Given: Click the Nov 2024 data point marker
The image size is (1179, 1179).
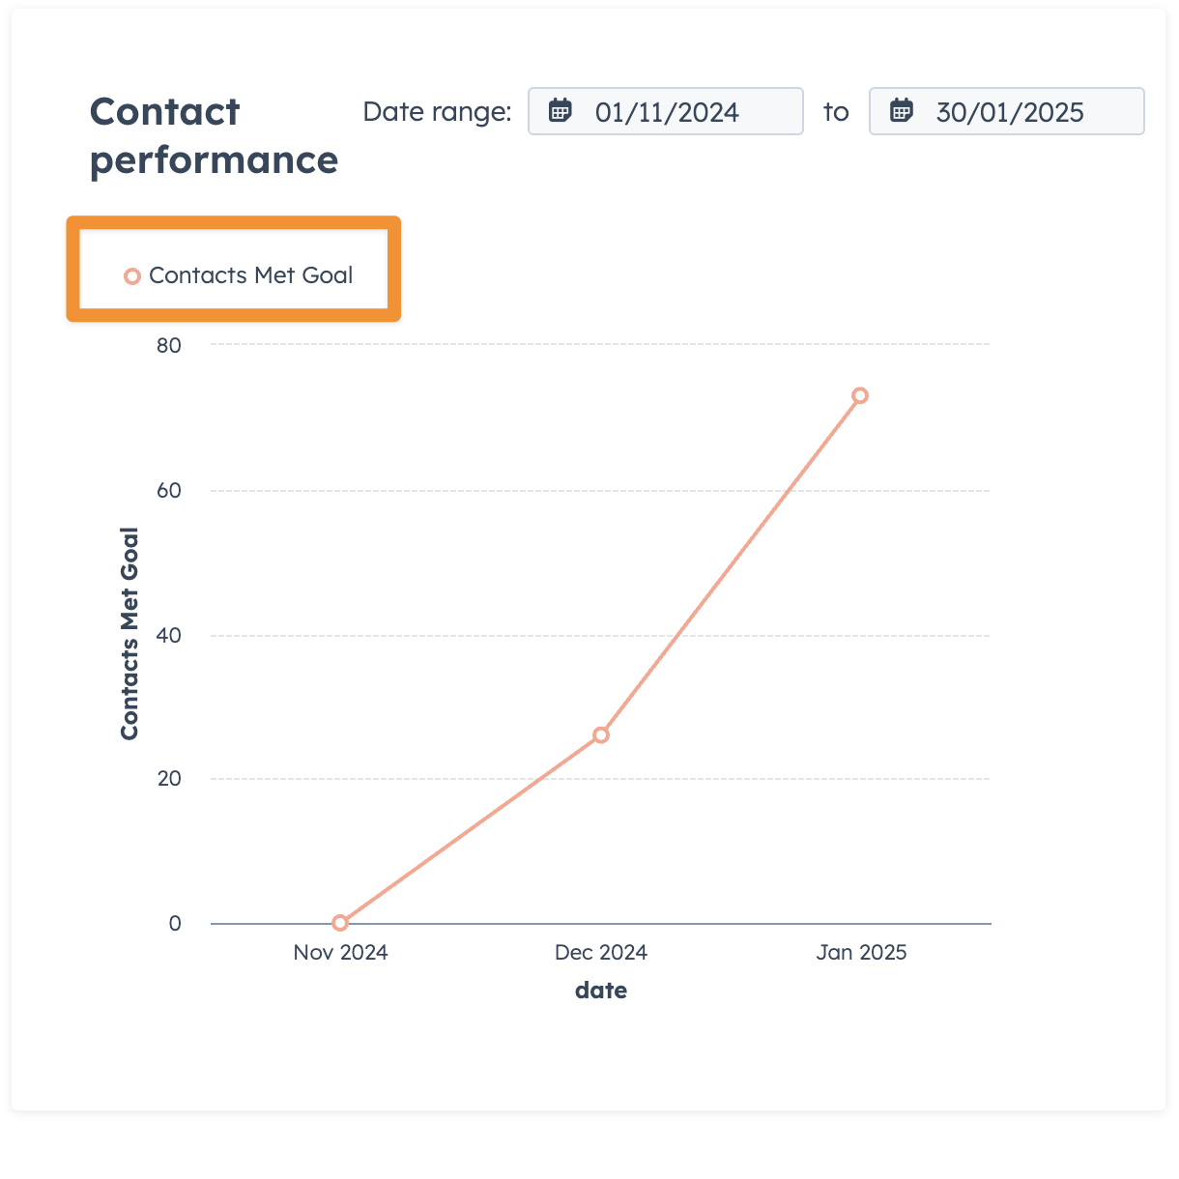Looking at the screenshot, I should pos(340,923).
